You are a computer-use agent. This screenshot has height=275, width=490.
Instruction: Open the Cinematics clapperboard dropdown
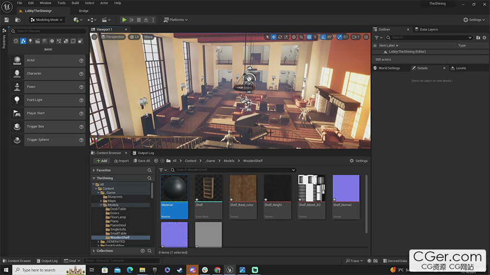pos(106,19)
